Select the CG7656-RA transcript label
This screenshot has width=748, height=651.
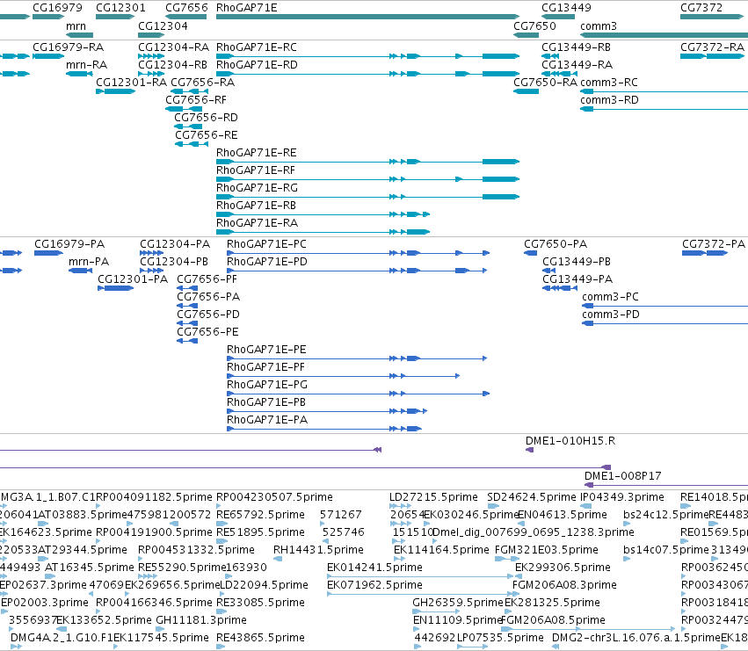pyautogui.click(x=203, y=83)
